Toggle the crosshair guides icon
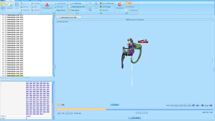The height and width of the screenshot is (121, 215). coord(198,105)
